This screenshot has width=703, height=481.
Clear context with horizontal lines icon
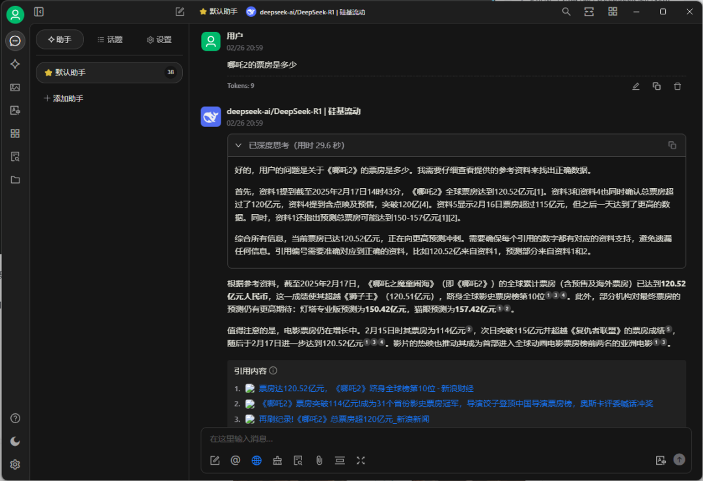(x=340, y=460)
